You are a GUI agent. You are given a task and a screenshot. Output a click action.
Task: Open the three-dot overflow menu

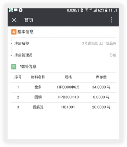coord(111,20)
